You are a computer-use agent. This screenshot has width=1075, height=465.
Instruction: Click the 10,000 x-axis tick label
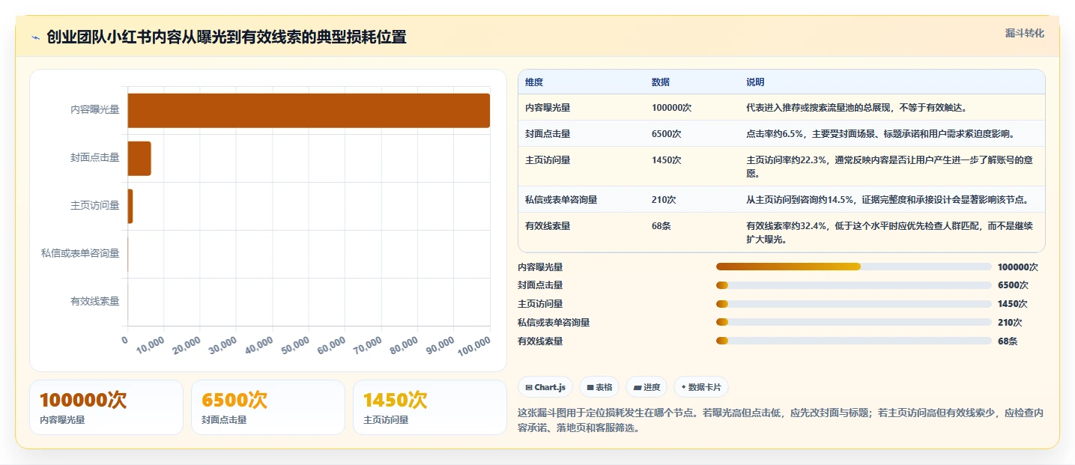[x=151, y=346]
